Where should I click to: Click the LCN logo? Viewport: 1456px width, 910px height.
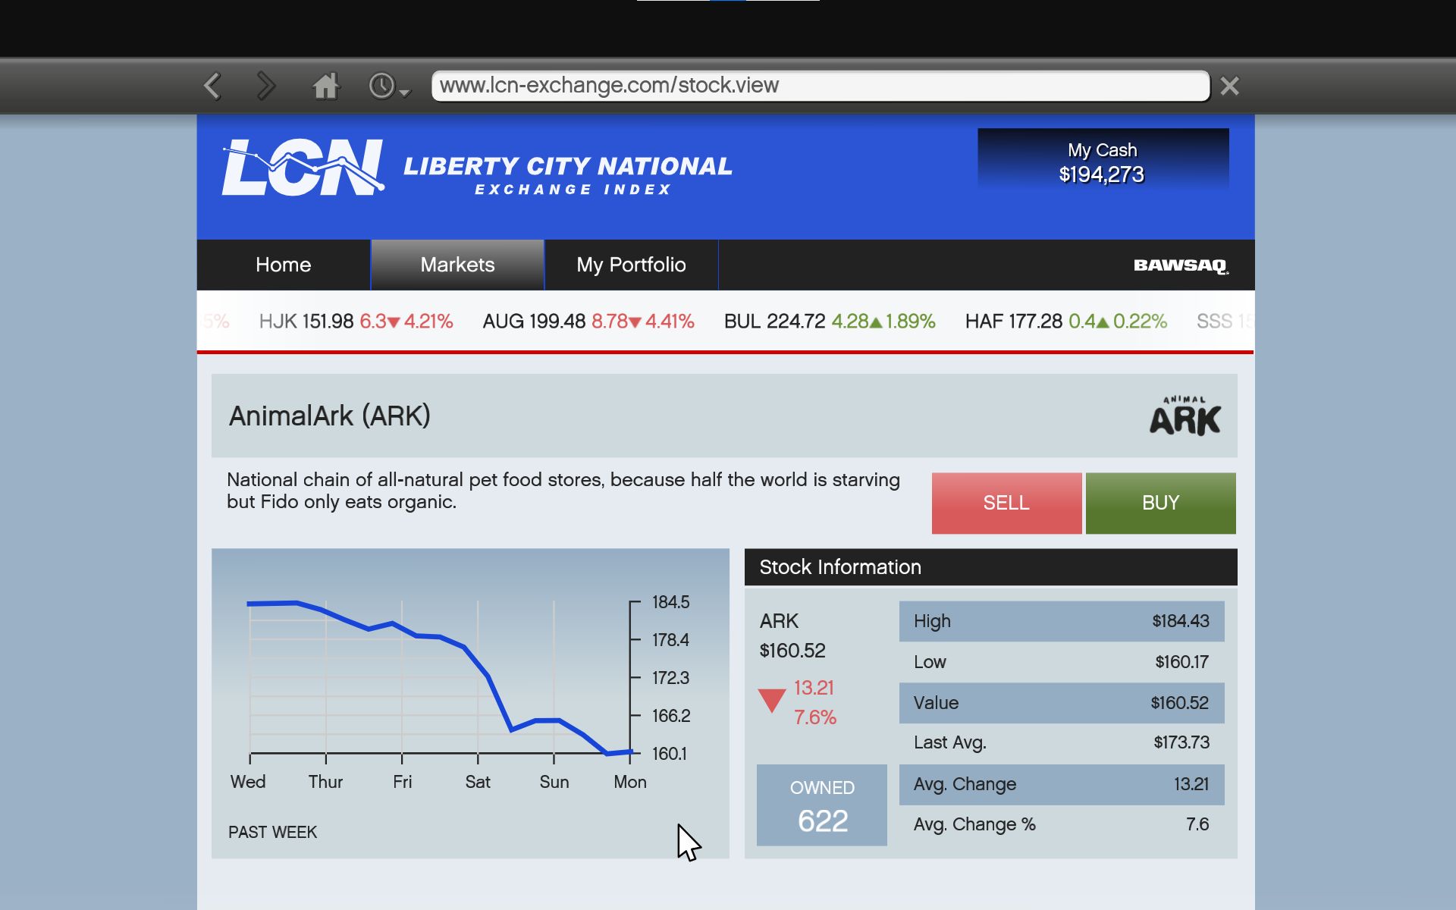click(x=303, y=167)
